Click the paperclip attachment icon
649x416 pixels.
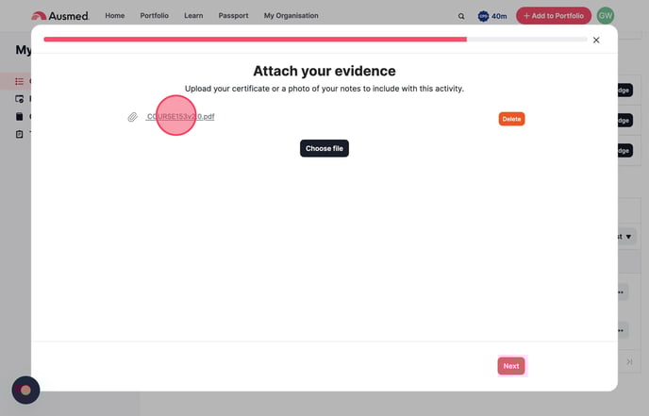coord(133,118)
